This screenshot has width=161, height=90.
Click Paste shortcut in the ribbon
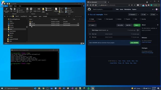[21, 12]
